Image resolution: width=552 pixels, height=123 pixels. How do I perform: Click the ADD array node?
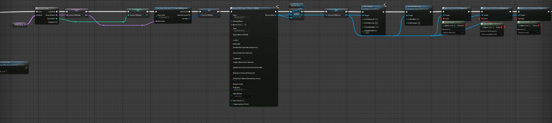click(x=296, y=14)
